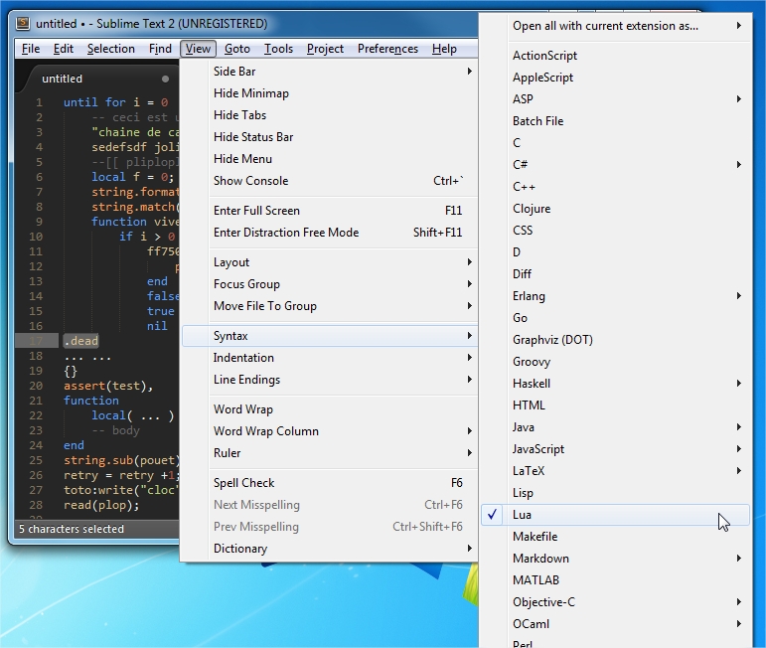766x648 pixels.
Task: Set syntax to Diff
Action: (x=615, y=274)
